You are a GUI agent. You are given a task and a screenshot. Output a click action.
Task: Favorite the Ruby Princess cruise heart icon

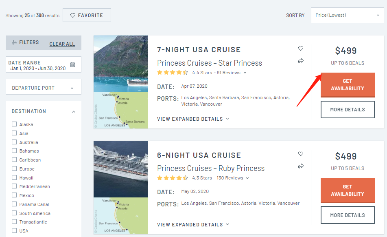point(301,154)
